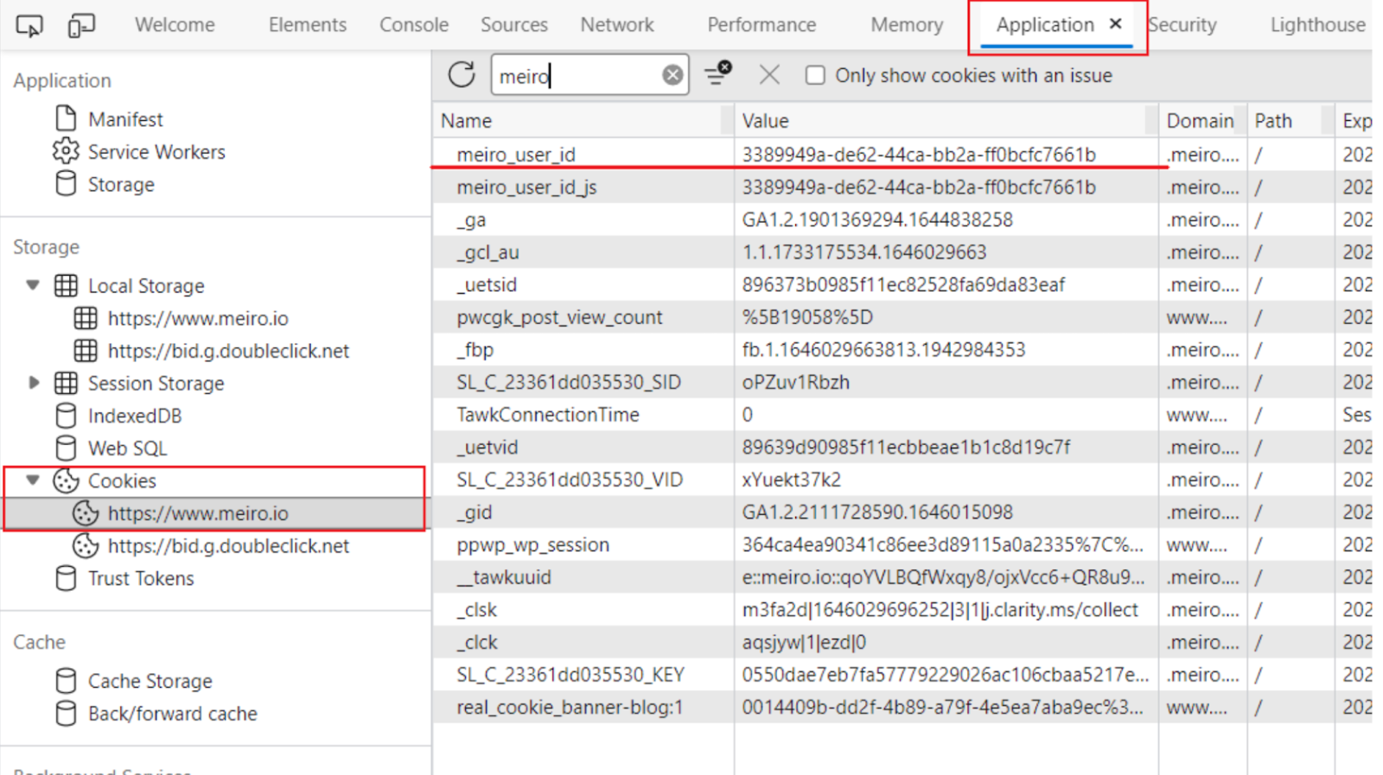Click the Web SQL database icon
Viewport: 1383px width, 775px height.
coord(66,448)
